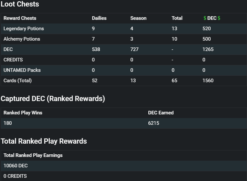This screenshot has width=247, height=181.
Task: Select the CREDITS row label
Action: (x=13, y=60)
